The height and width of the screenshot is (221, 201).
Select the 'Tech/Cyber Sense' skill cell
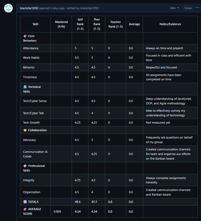35,101
